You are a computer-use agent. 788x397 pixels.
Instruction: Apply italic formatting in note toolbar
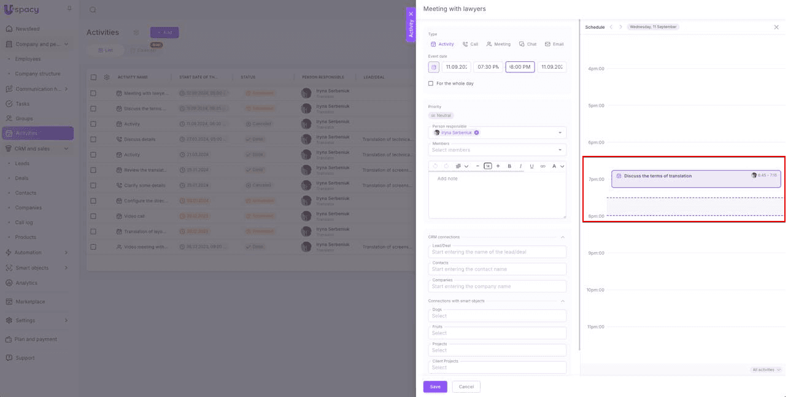(520, 166)
